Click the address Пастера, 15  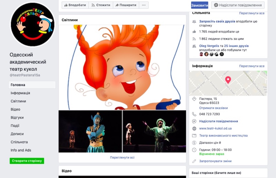208,99
